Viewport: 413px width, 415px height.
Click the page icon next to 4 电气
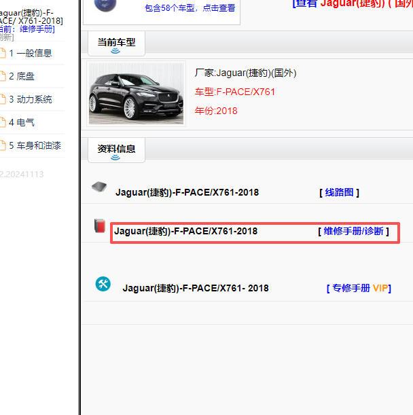pos(3,122)
